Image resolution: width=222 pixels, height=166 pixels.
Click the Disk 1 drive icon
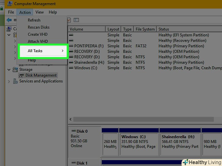click(x=73, y=163)
